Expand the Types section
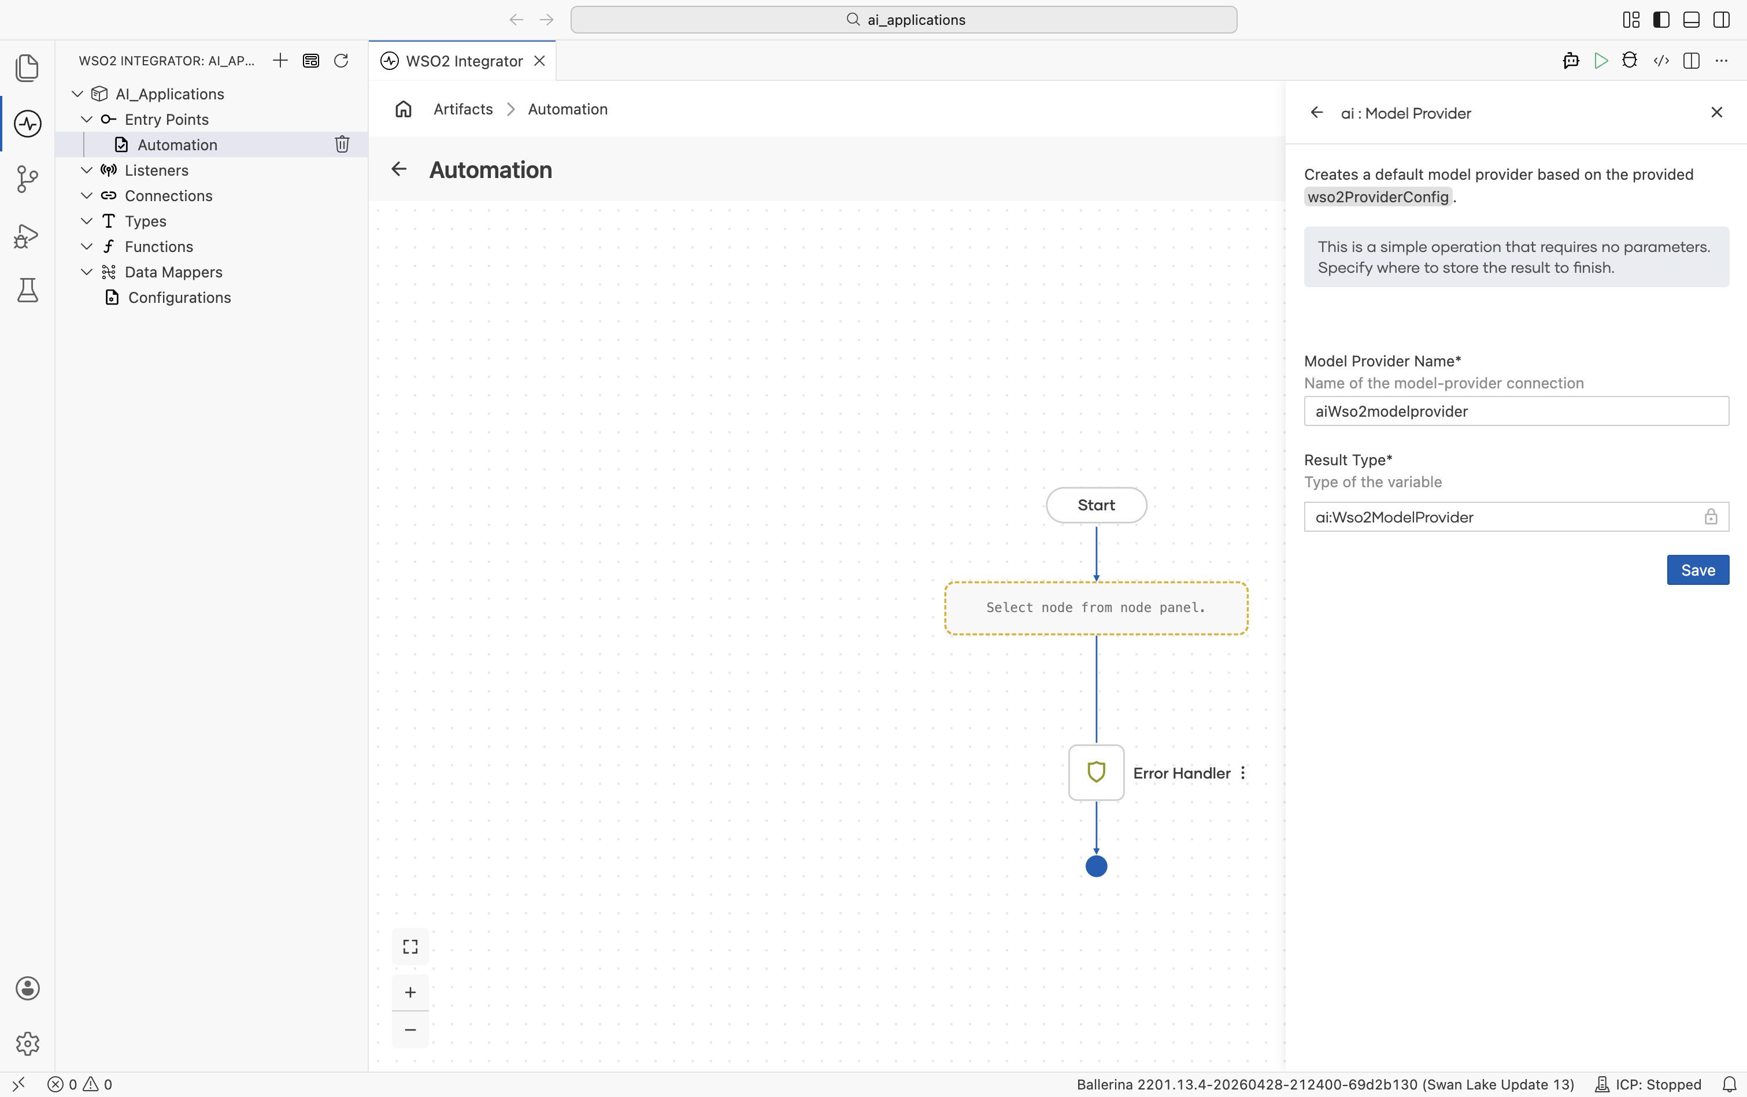The image size is (1747, 1097). (x=86, y=221)
